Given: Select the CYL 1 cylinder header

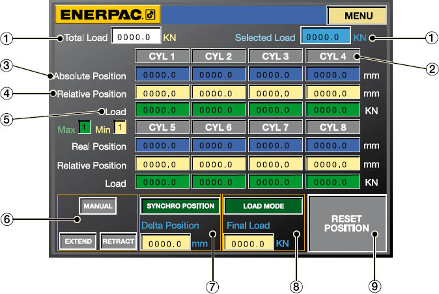Looking at the screenshot, I should click(162, 57).
